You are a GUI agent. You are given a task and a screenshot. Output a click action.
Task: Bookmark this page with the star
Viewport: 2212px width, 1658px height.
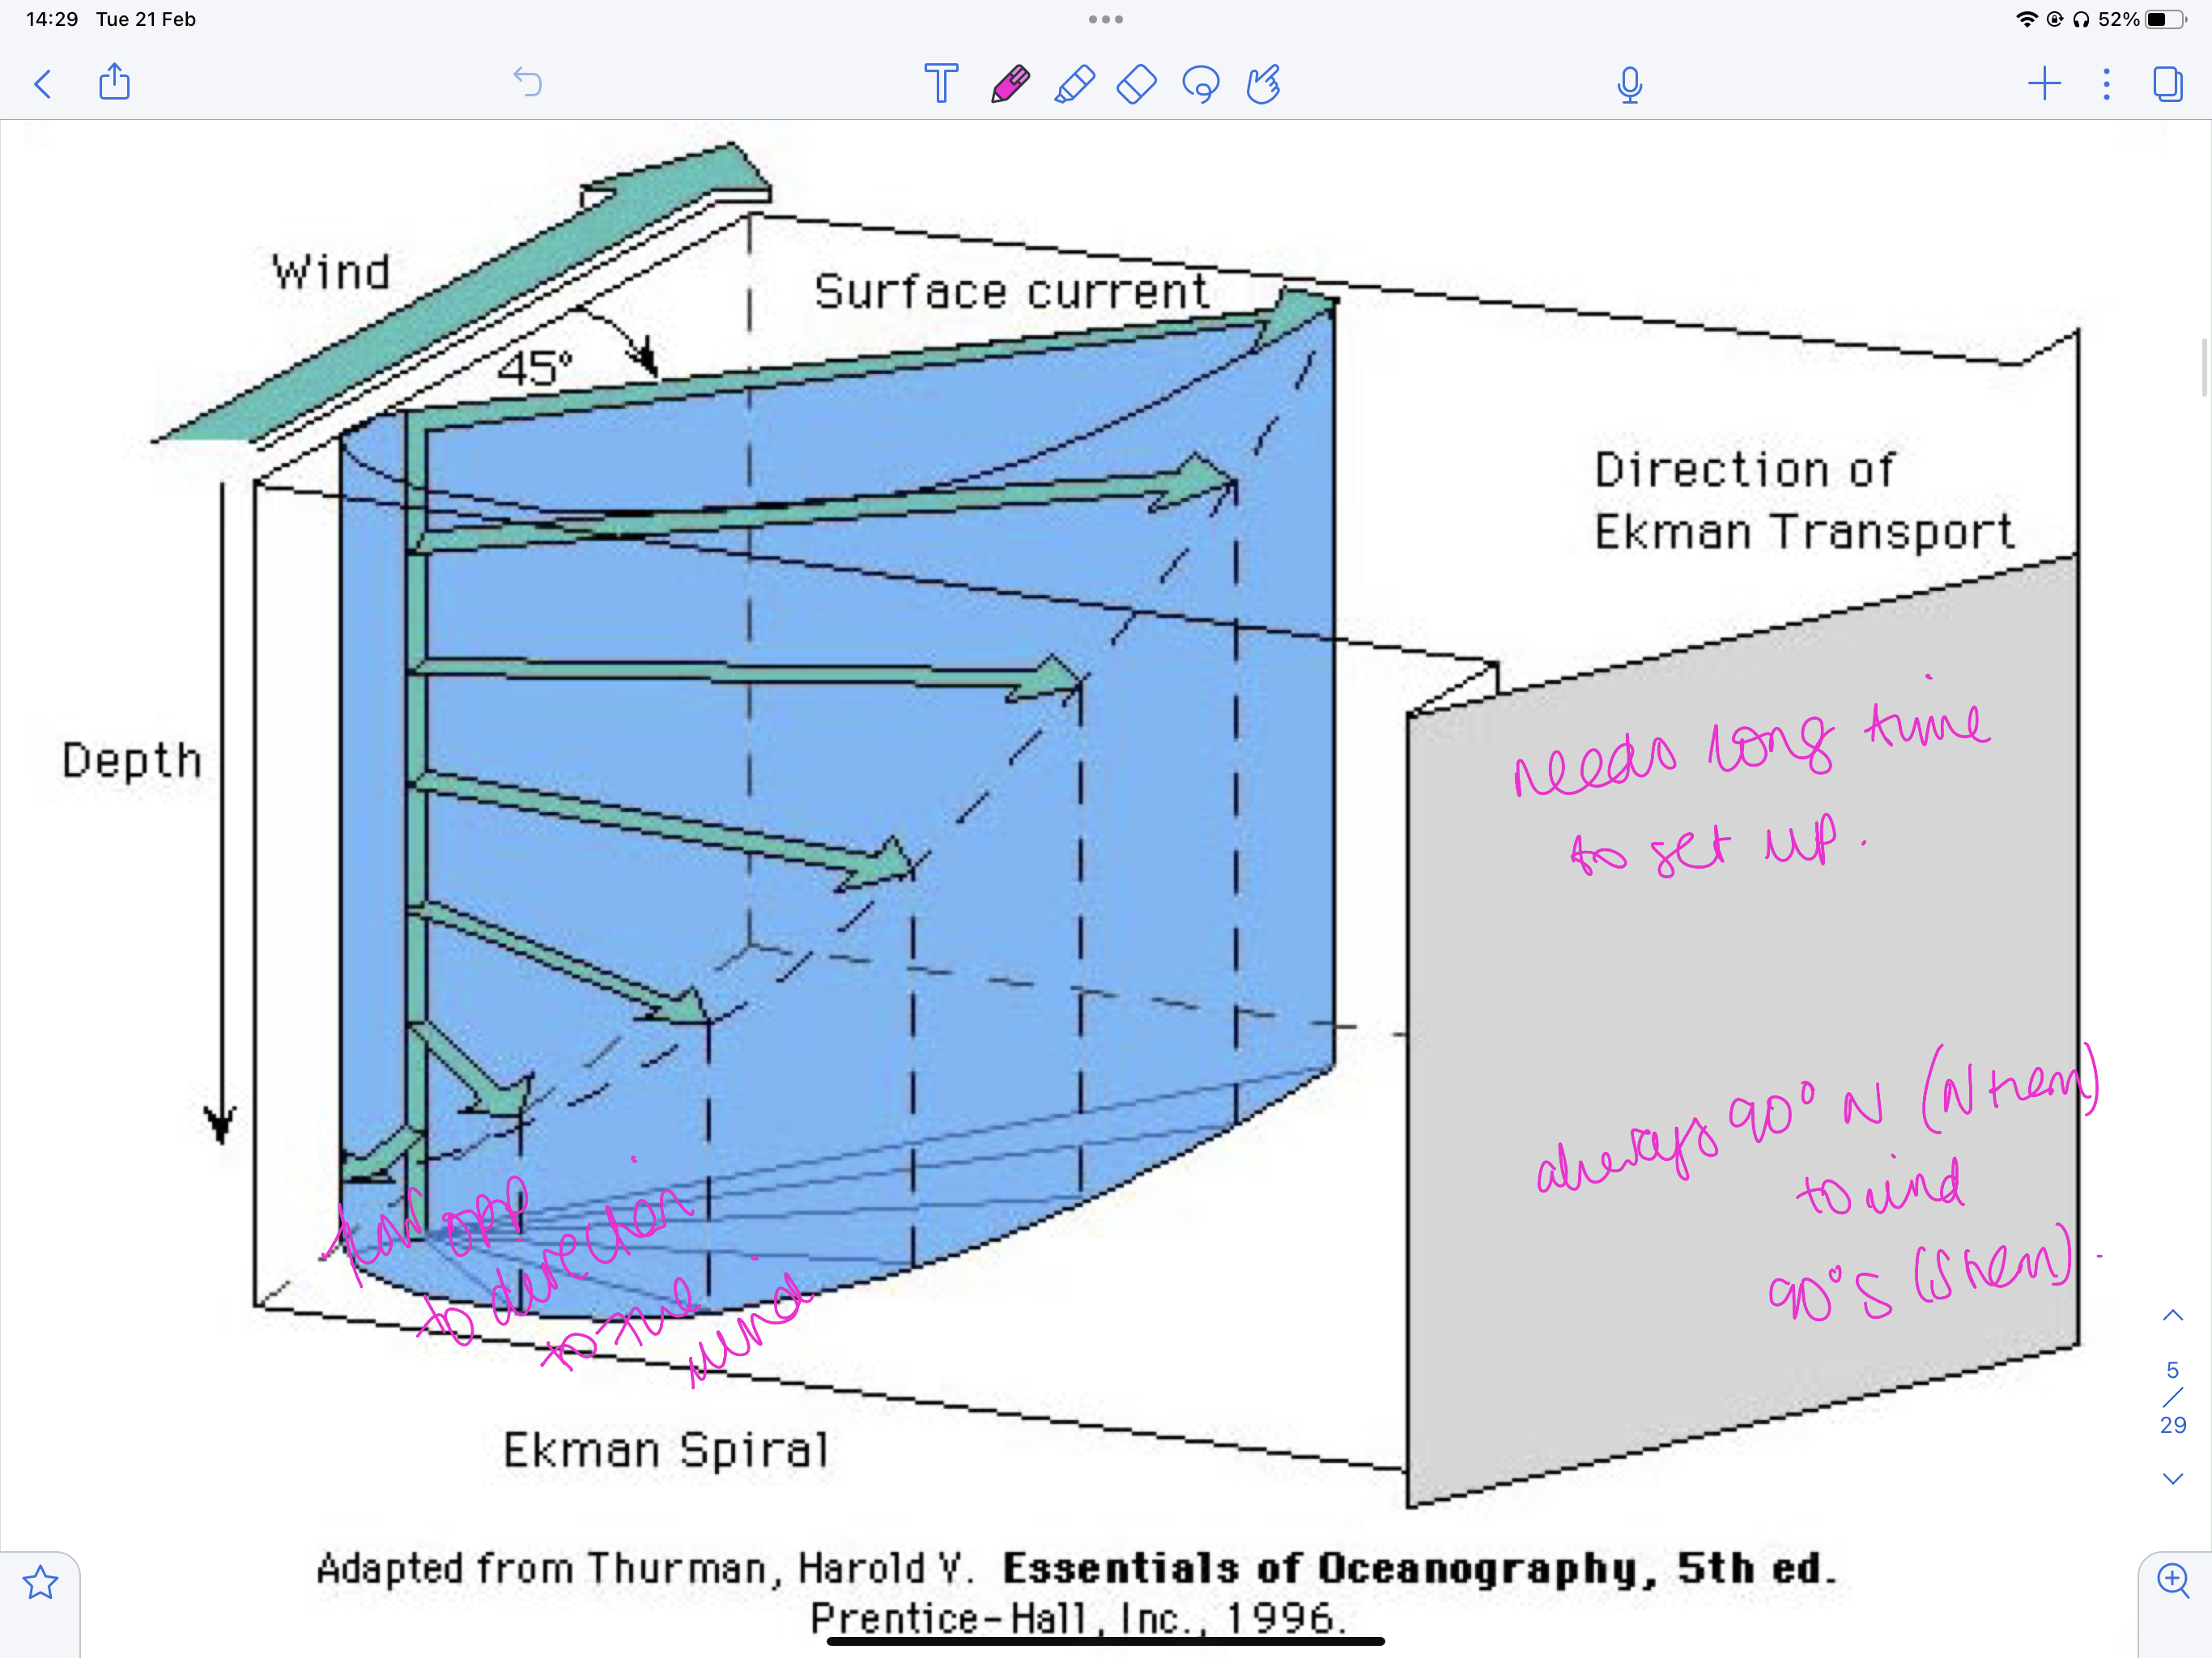click(40, 1583)
